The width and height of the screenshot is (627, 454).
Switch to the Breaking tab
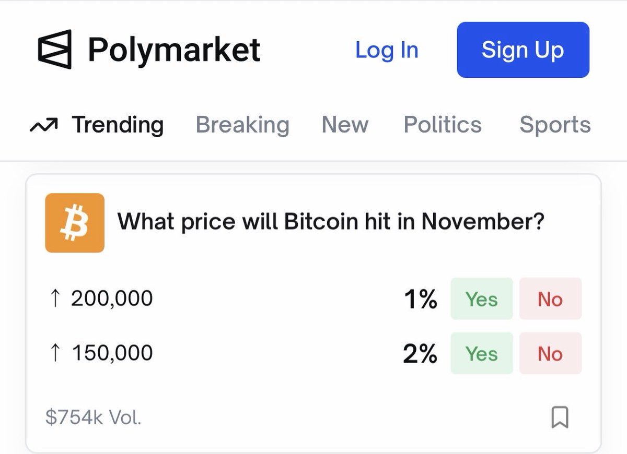[x=242, y=125]
